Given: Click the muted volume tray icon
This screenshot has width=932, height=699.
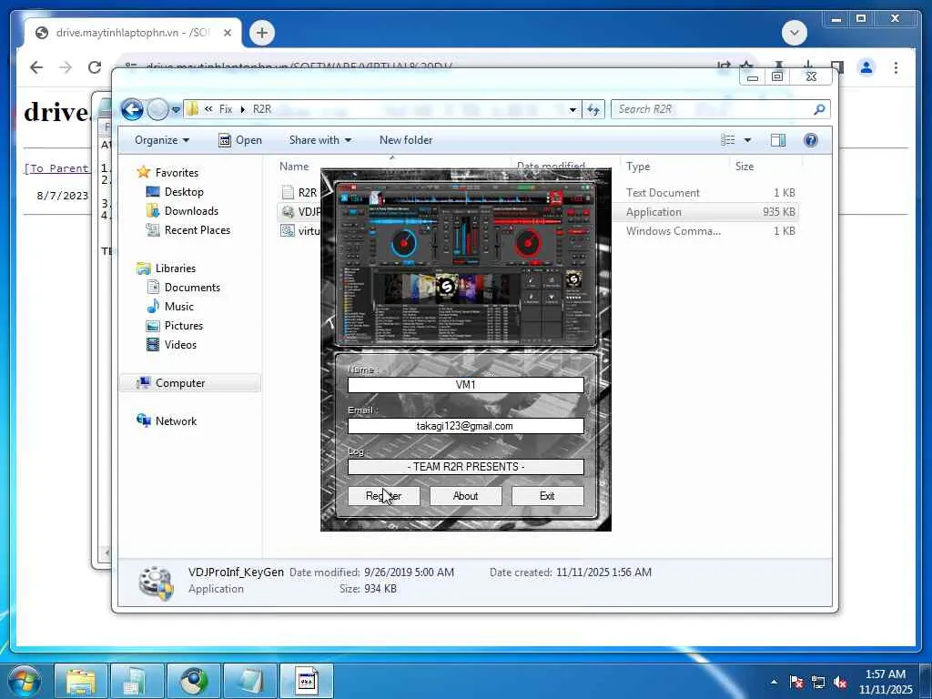Looking at the screenshot, I should tap(840, 682).
